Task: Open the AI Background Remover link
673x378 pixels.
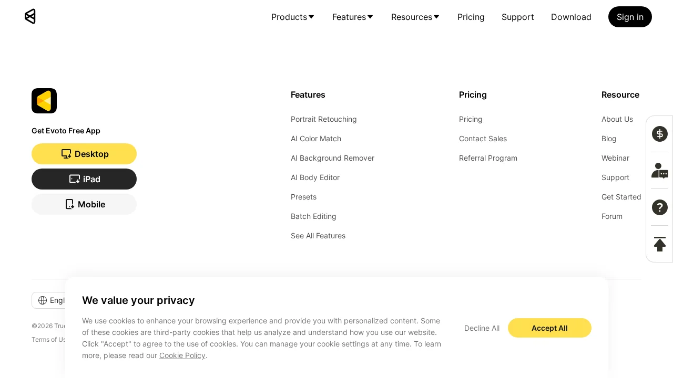Action: (x=332, y=158)
